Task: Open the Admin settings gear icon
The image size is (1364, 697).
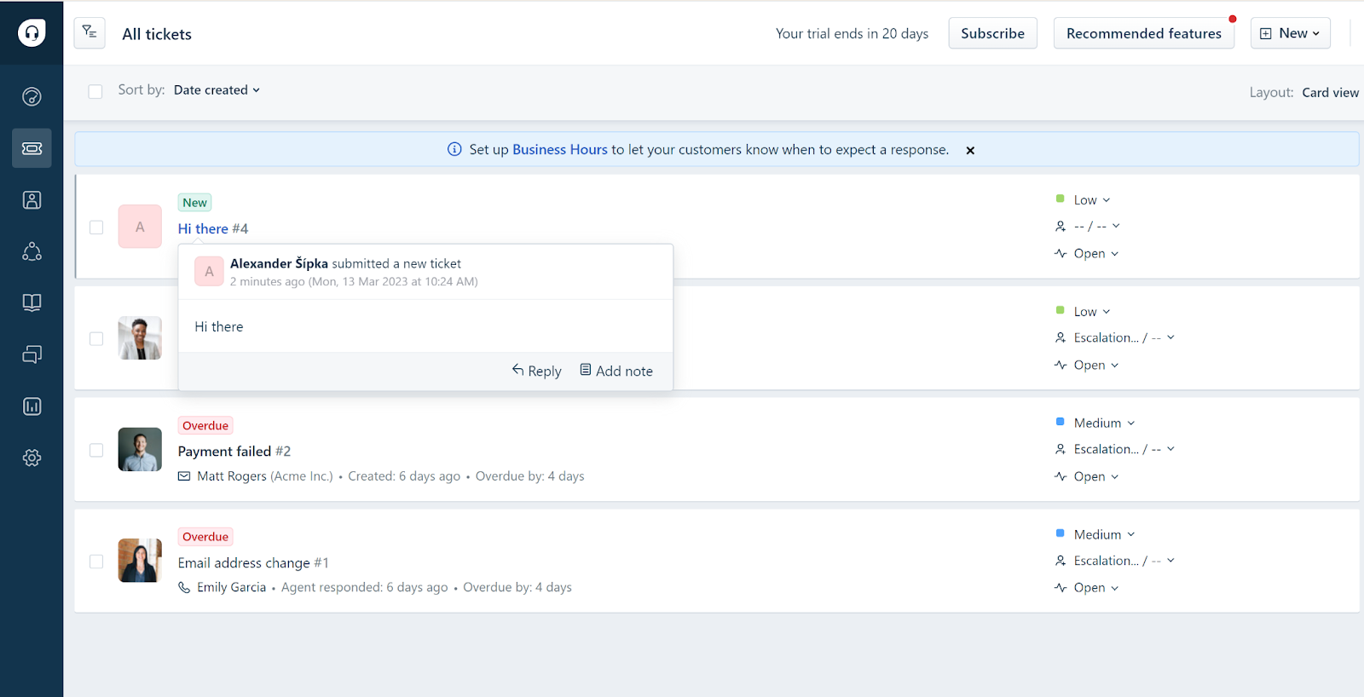Action: (32, 458)
